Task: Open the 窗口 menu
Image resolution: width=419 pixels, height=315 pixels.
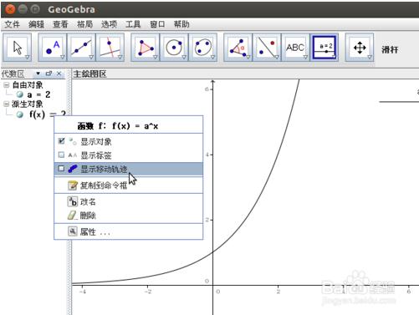Action: tap(157, 24)
